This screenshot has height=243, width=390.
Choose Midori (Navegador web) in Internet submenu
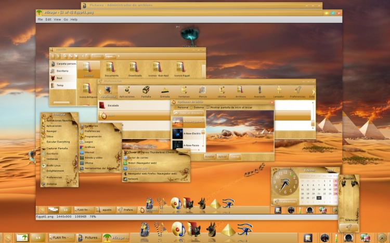pos(156,163)
